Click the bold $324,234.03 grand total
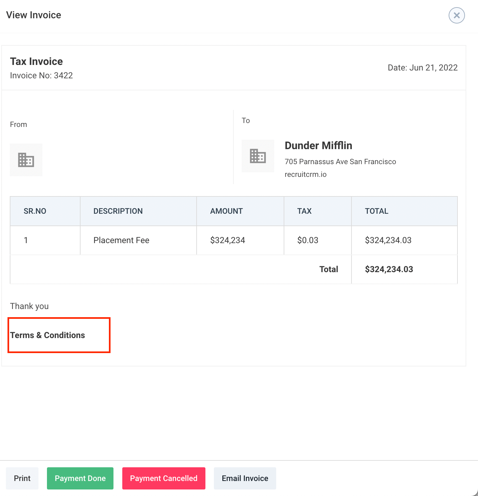The image size is (478, 496). (389, 269)
